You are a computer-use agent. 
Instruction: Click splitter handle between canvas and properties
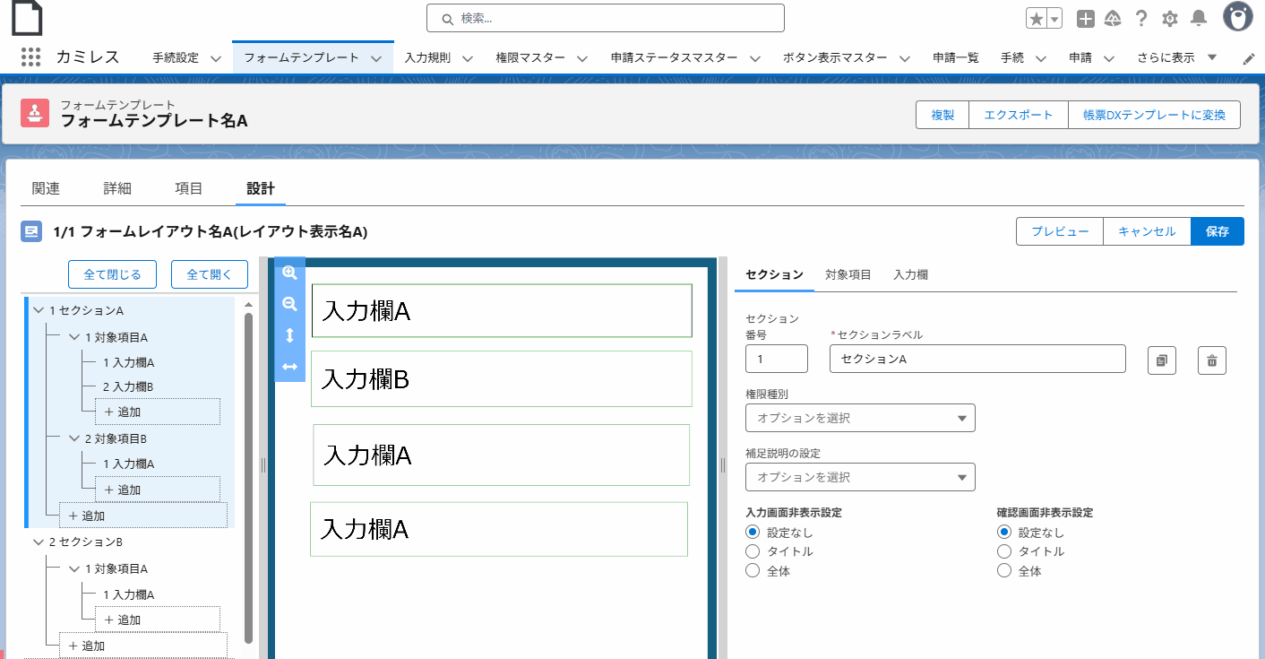(723, 464)
